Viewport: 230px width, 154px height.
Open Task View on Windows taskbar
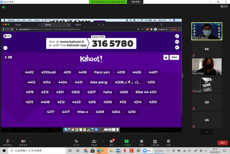click(78, 151)
